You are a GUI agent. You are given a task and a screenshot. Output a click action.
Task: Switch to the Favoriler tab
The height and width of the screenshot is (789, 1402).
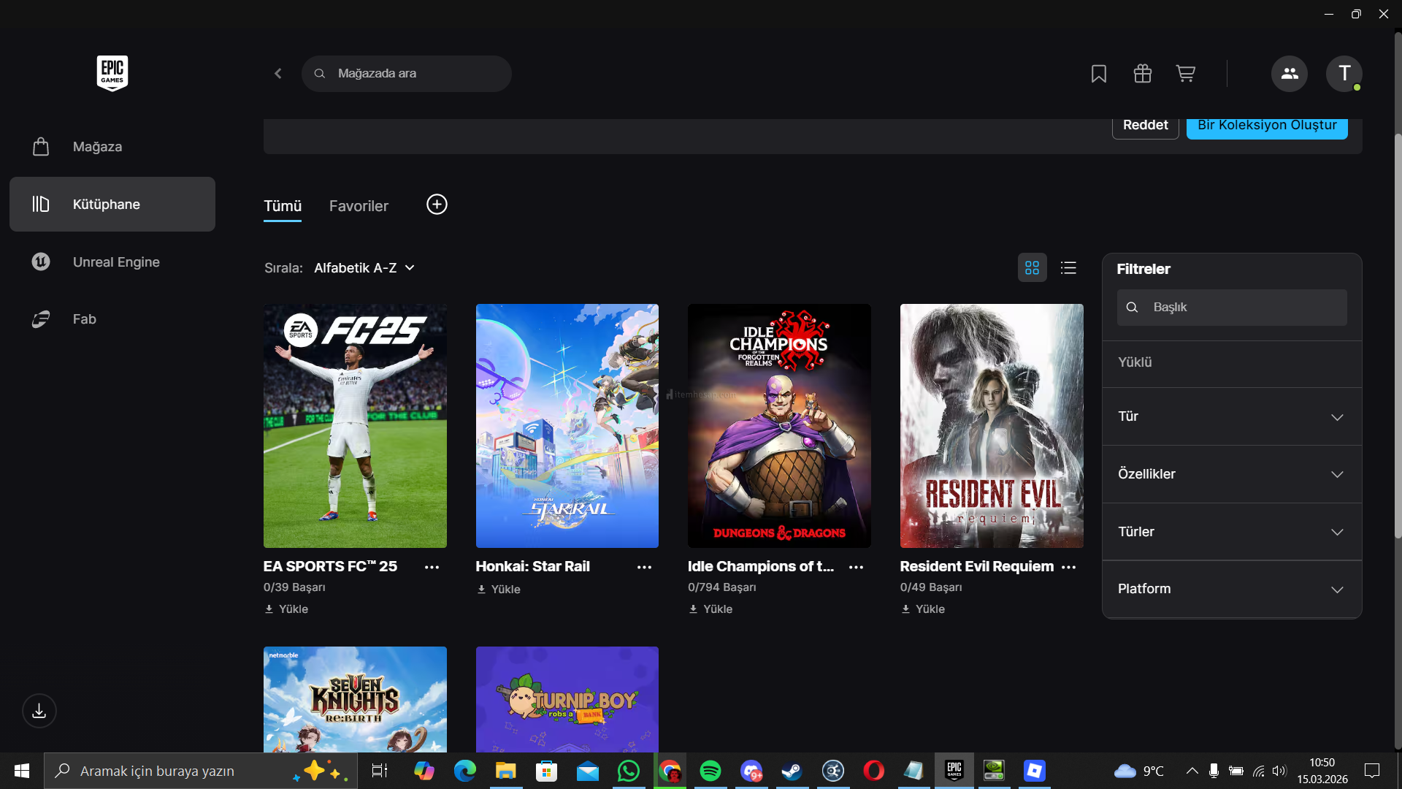(359, 206)
